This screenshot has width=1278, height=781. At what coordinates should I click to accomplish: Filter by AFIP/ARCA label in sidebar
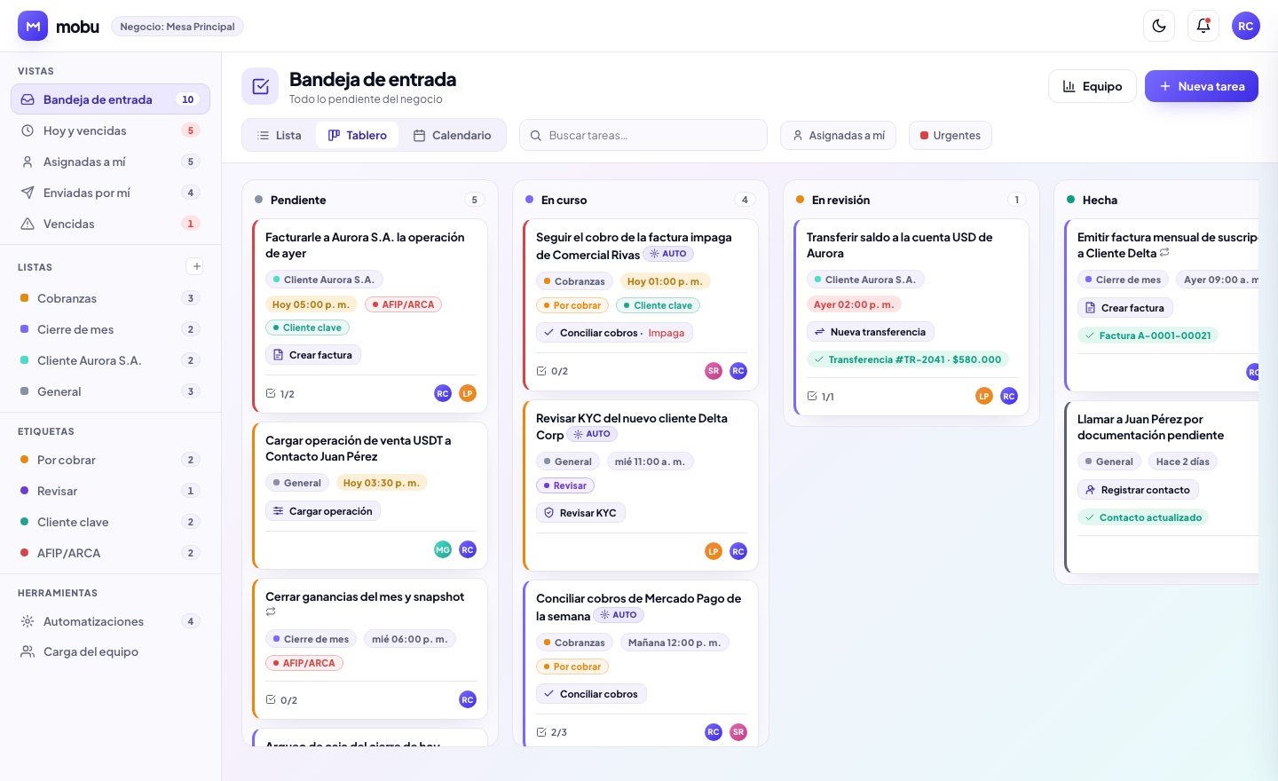[110, 553]
